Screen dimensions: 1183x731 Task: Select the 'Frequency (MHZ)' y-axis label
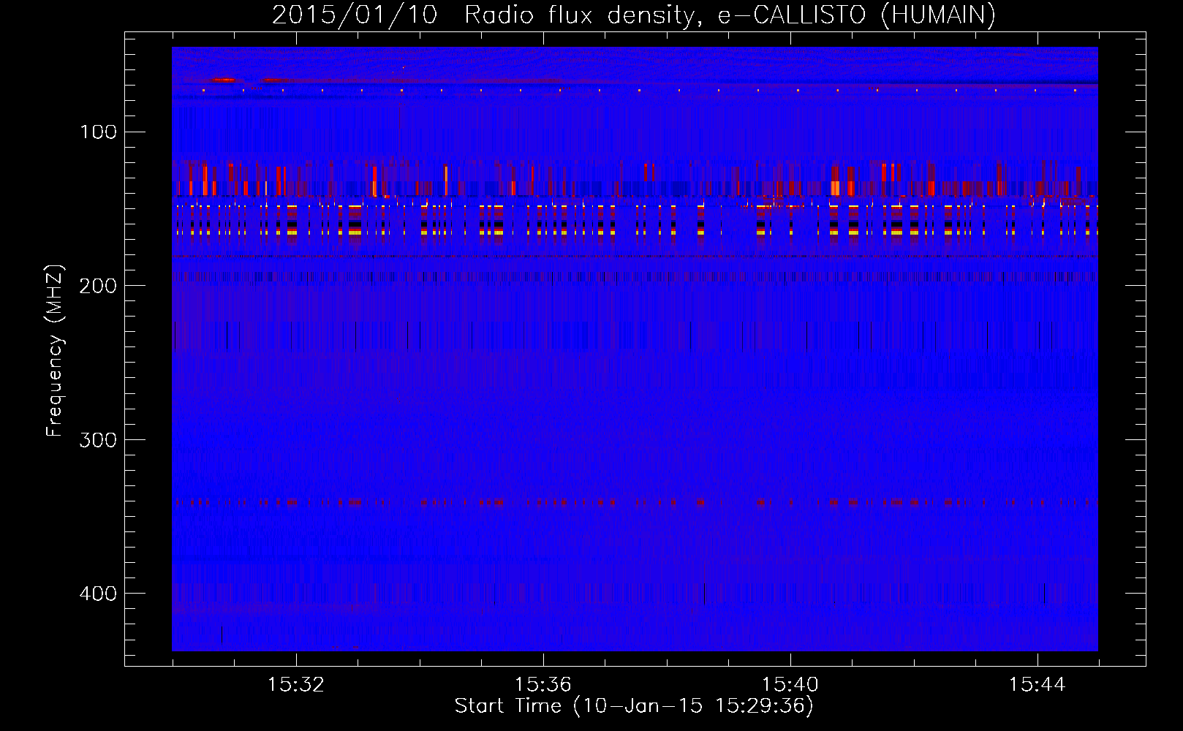click(x=55, y=351)
